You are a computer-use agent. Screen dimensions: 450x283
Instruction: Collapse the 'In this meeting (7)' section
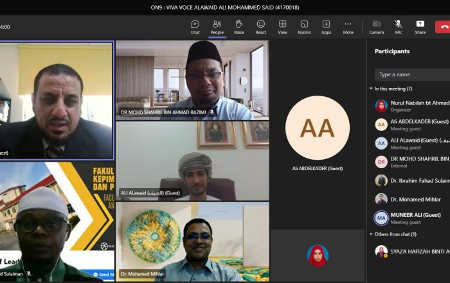click(371, 89)
